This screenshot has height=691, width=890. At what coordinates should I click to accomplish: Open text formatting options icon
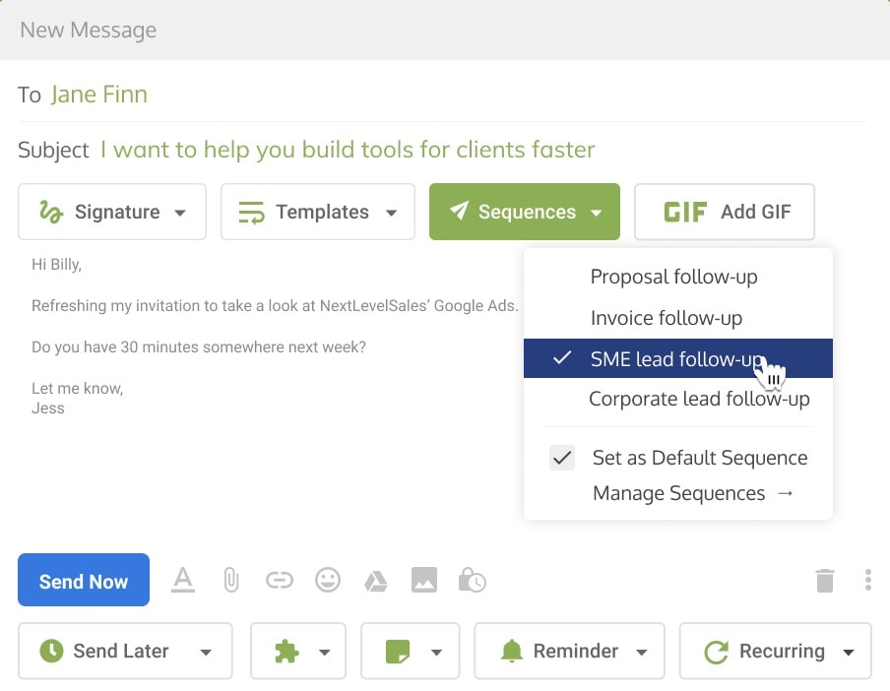pos(183,580)
